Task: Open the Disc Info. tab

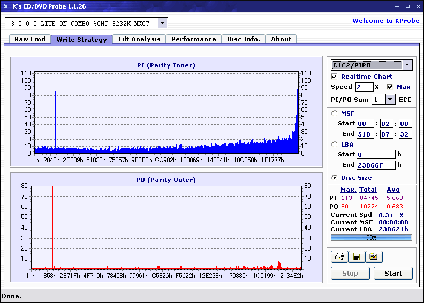Action: click(x=243, y=39)
